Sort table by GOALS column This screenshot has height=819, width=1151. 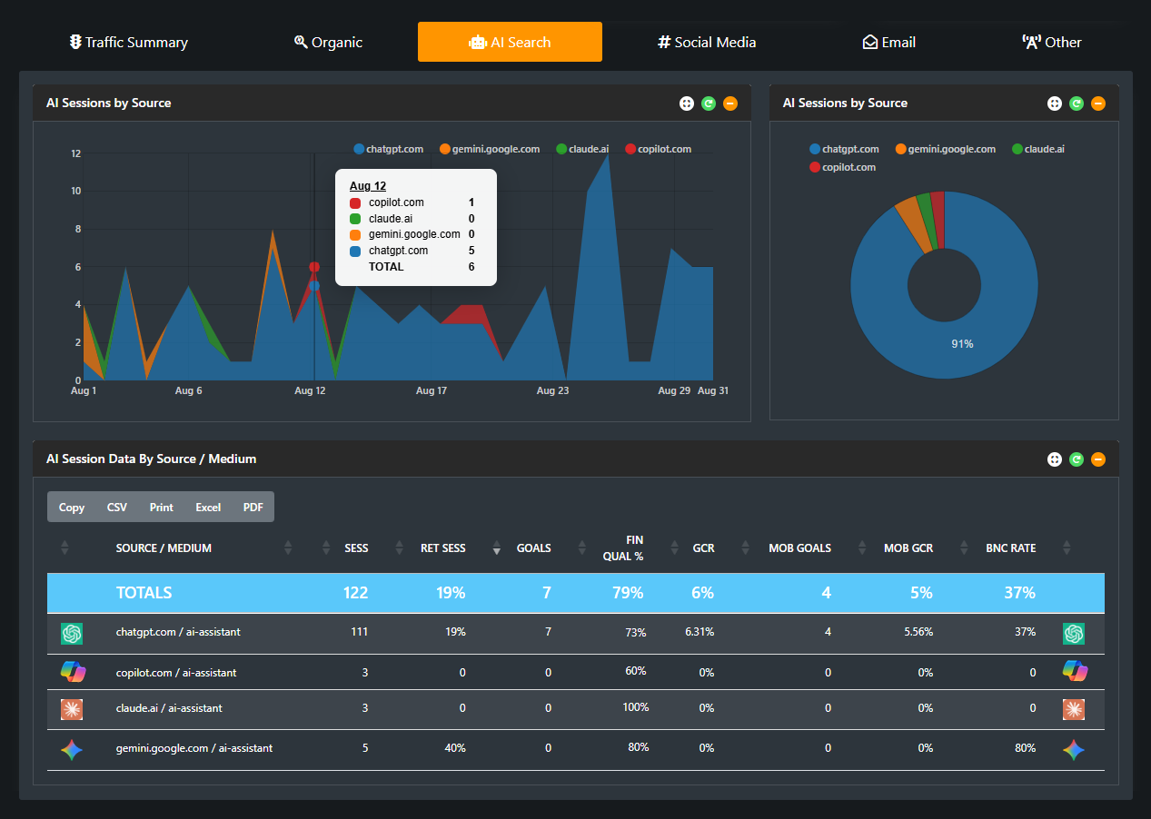point(534,548)
